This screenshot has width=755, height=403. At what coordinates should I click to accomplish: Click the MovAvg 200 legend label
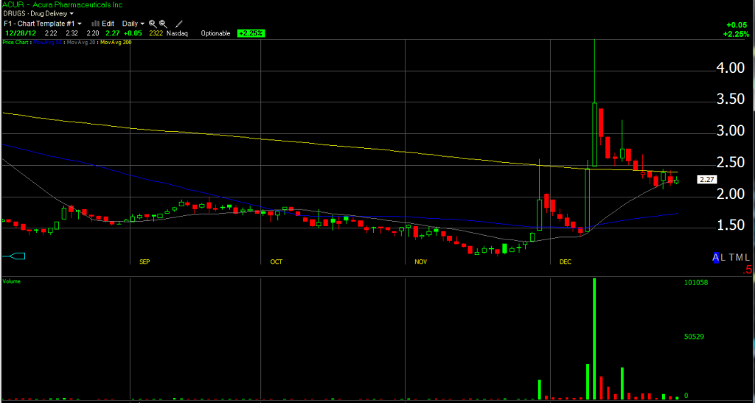pyautogui.click(x=115, y=42)
